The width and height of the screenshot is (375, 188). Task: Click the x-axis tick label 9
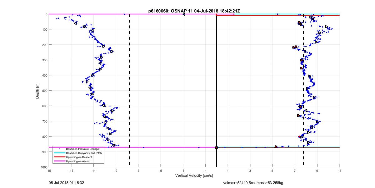(317, 171)
